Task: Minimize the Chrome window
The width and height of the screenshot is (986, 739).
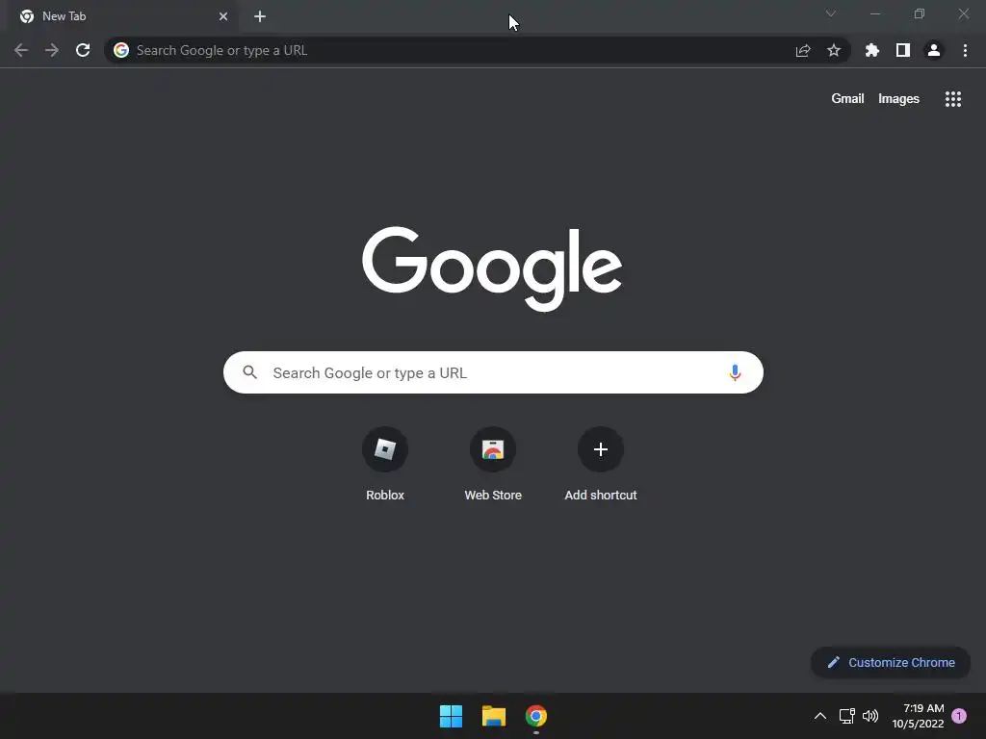Action: coord(874,13)
